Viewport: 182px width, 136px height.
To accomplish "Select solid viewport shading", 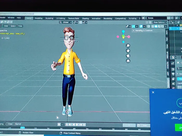I will [156, 26].
